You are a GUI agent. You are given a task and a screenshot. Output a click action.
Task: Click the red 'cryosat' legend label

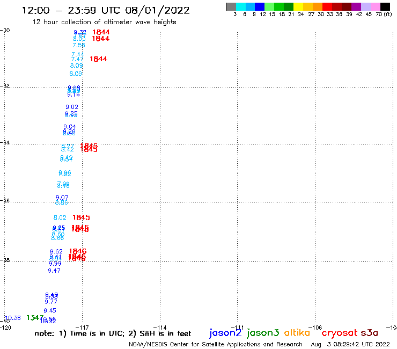(339, 333)
